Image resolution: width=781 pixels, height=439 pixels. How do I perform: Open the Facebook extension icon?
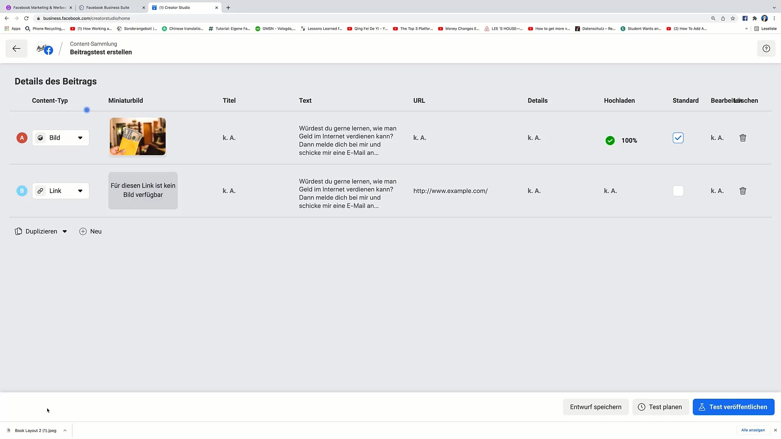[745, 18]
